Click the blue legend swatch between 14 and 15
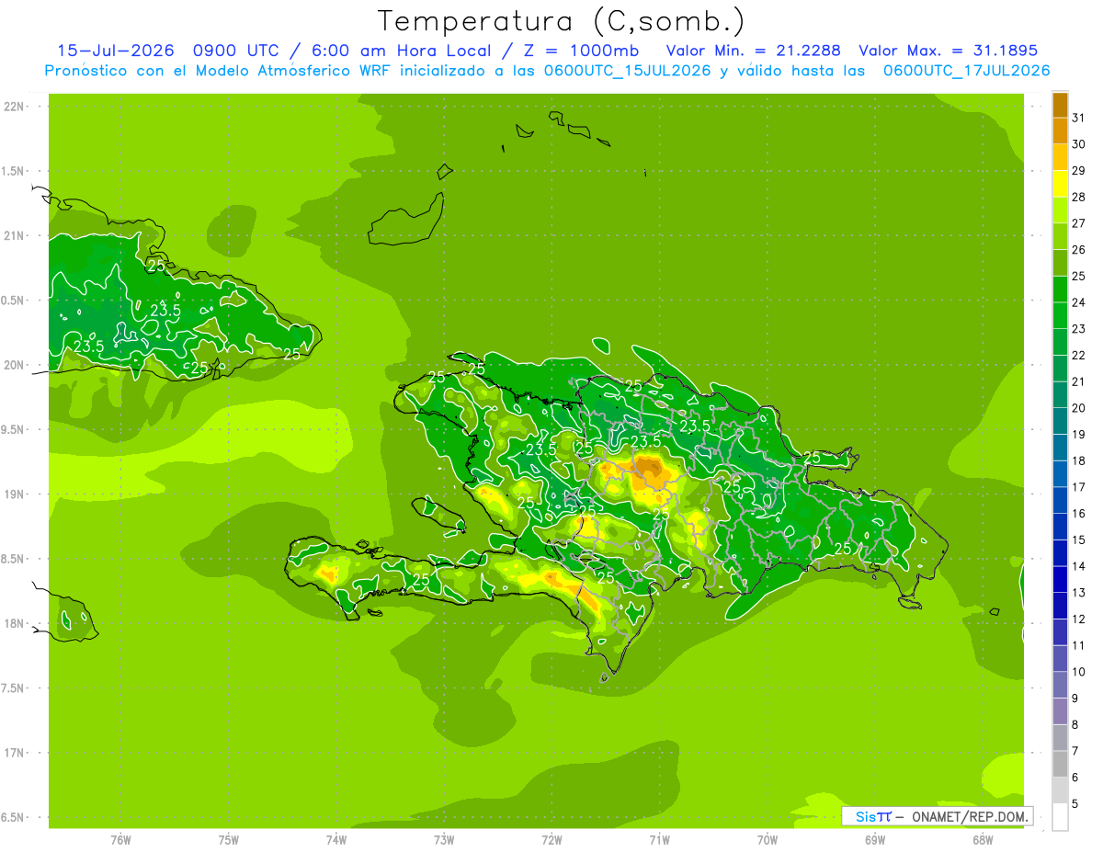 [x=1060, y=553]
